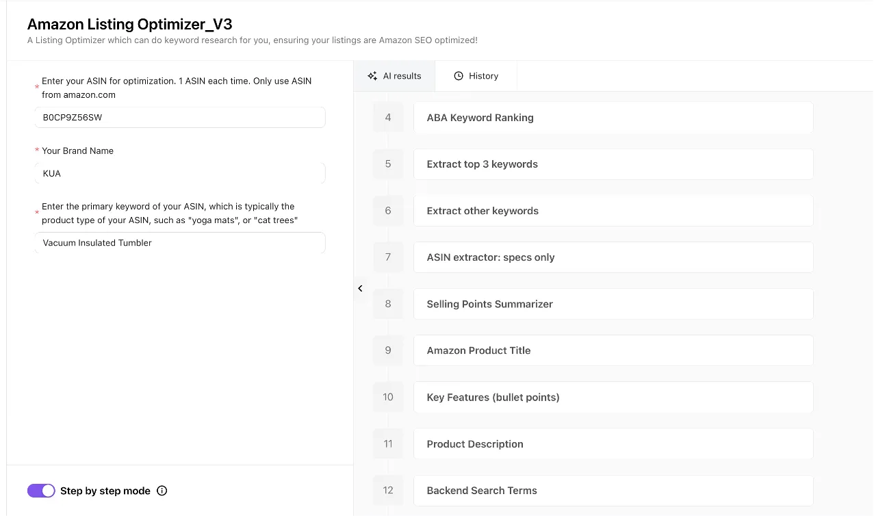Select the AI results tab
The width and height of the screenshot is (874, 516).
pyautogui.click(x=395, y=76)
